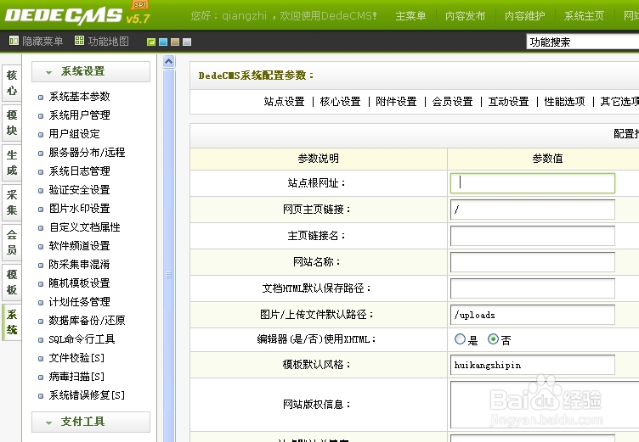Viewport: 639px width, 442px height.
Task: Open 内容发布 in top navigation
Action: 465,16
